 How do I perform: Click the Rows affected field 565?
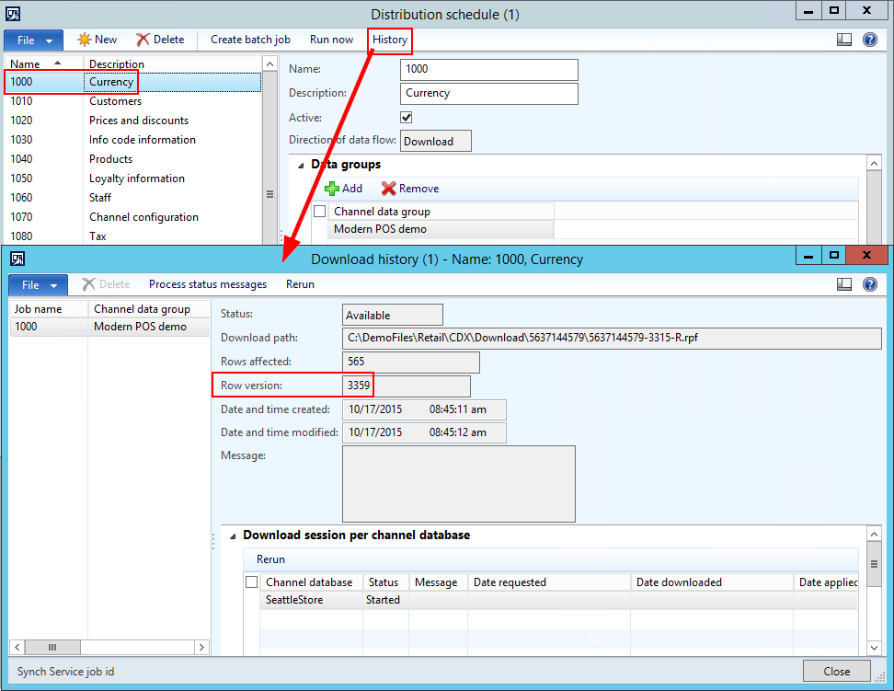(411, 362)
